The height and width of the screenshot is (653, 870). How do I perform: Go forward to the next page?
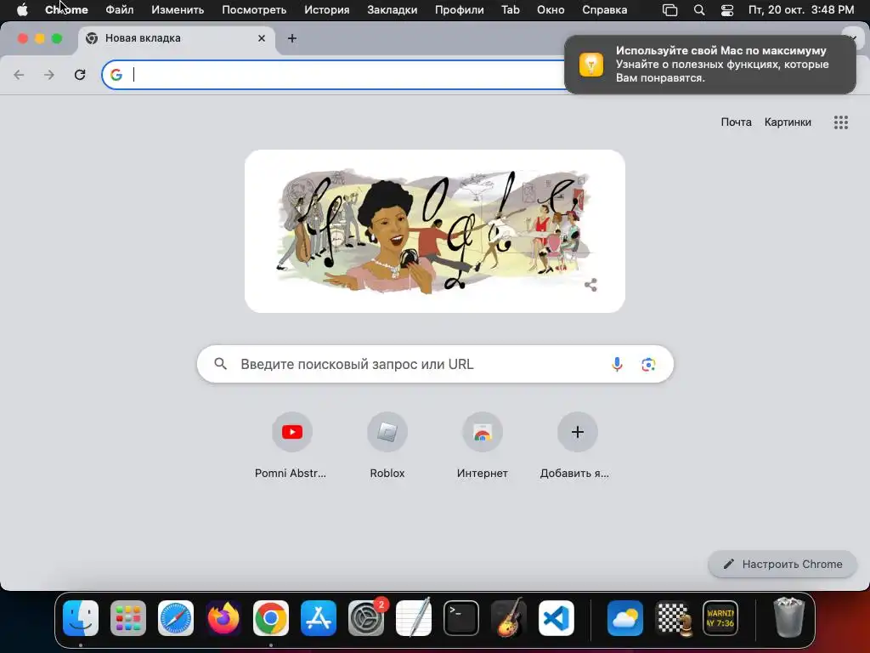[x=49, y=75]
